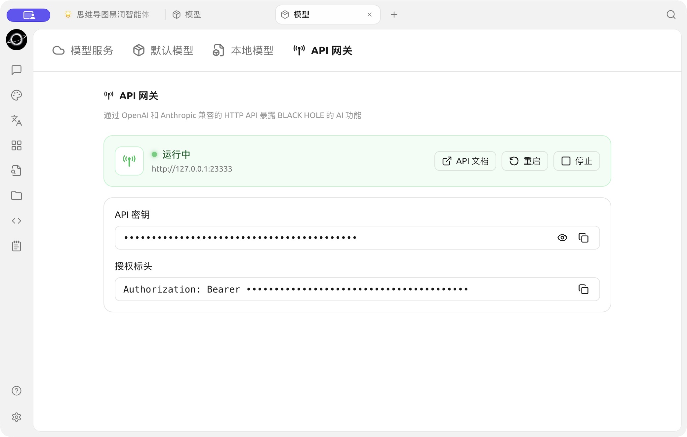This screenshot has width=687, height=437.
Task: Copy the API key
Action: pyautogui.click(x=584, y=238)
